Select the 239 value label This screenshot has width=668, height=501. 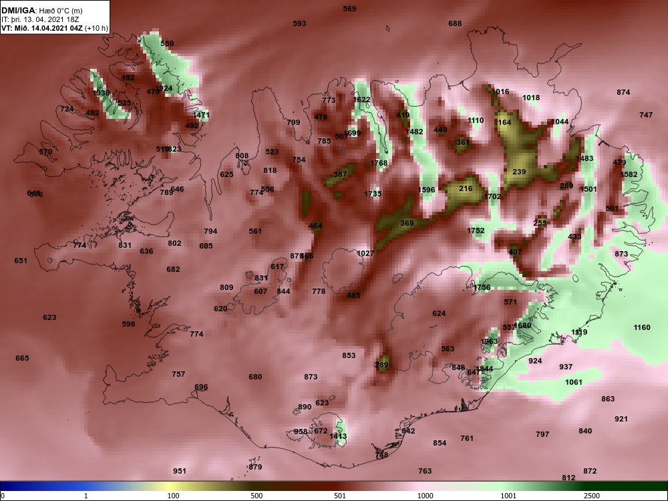(519, 172)
